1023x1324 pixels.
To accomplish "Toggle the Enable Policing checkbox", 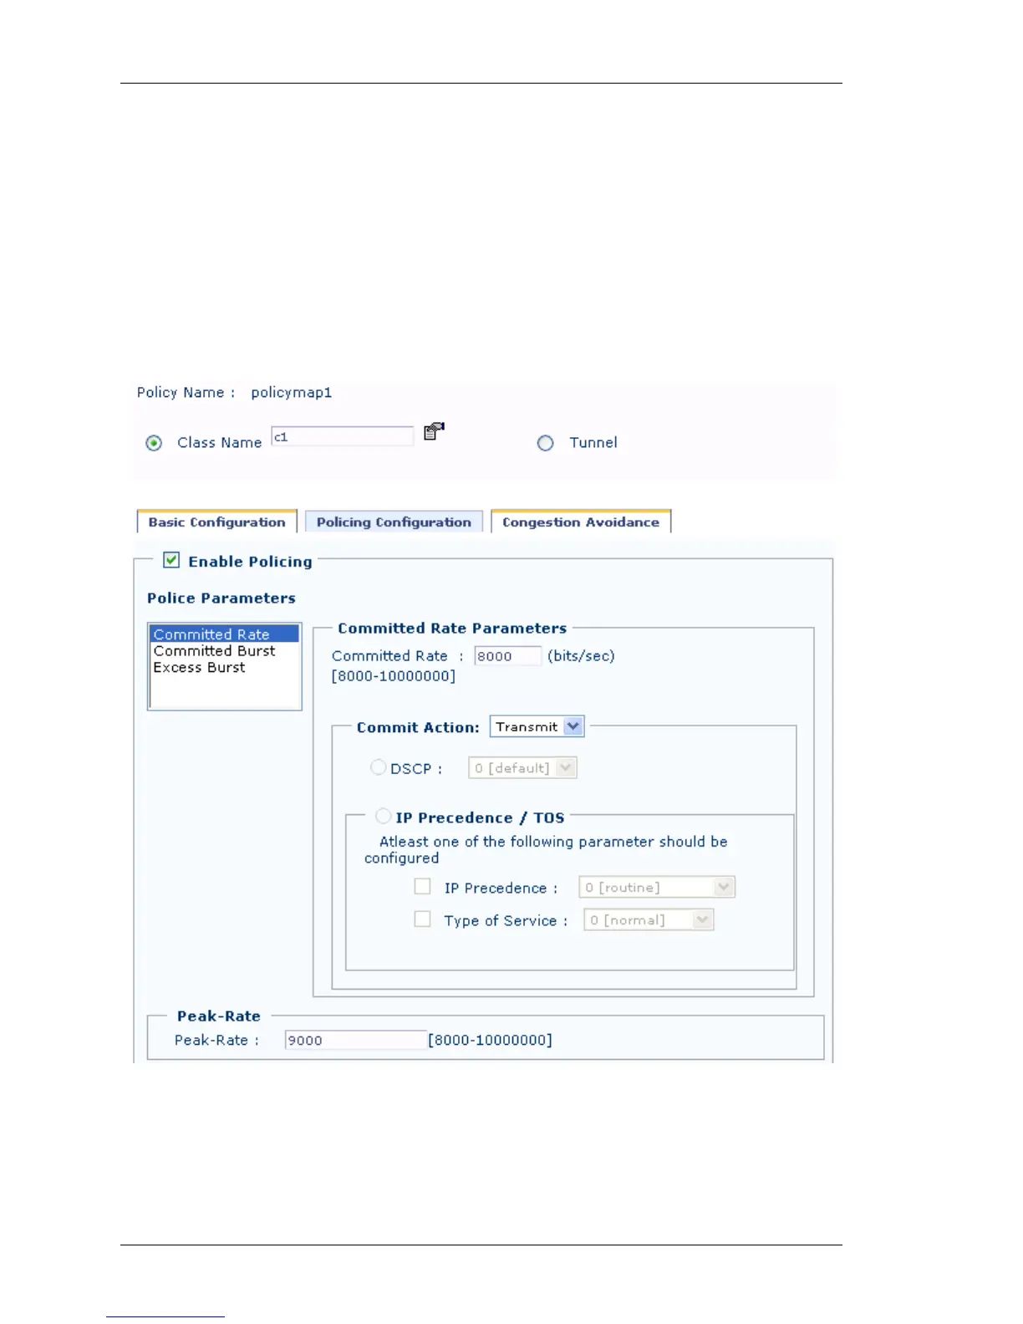I will pyautogui.click(x=171, y=560).
